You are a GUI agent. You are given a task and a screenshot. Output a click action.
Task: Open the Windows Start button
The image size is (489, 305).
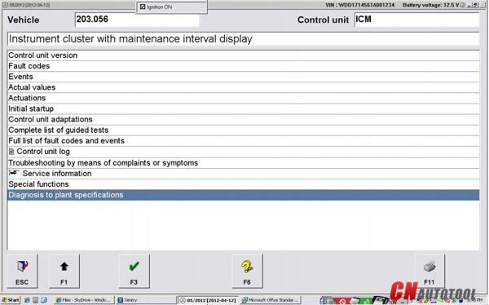point(11,300)
